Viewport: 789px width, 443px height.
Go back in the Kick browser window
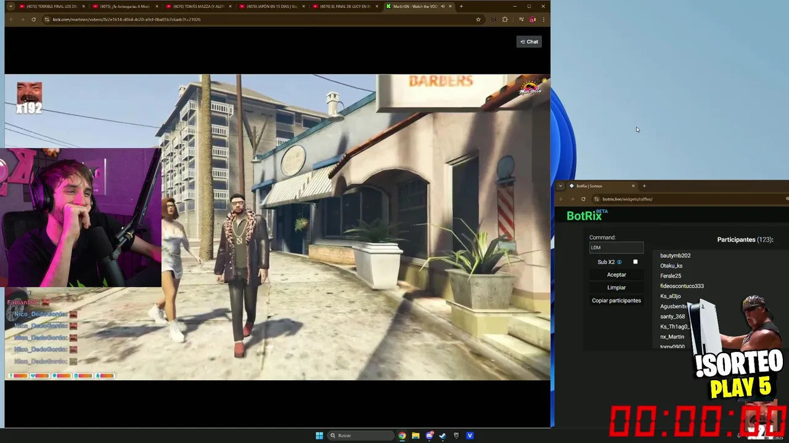click(x=11, y=20)
